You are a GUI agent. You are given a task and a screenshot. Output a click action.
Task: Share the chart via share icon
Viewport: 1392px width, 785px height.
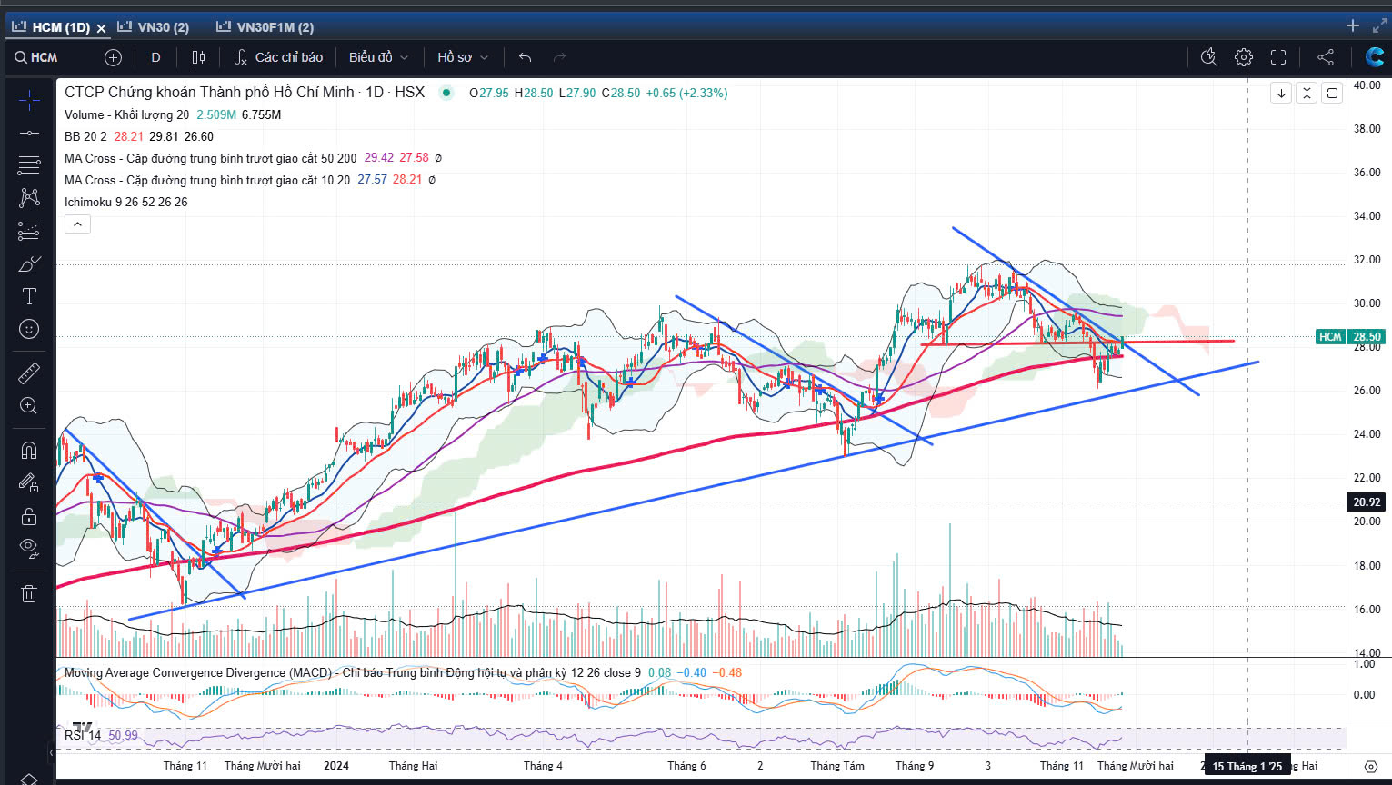(x=1326, y=57)
